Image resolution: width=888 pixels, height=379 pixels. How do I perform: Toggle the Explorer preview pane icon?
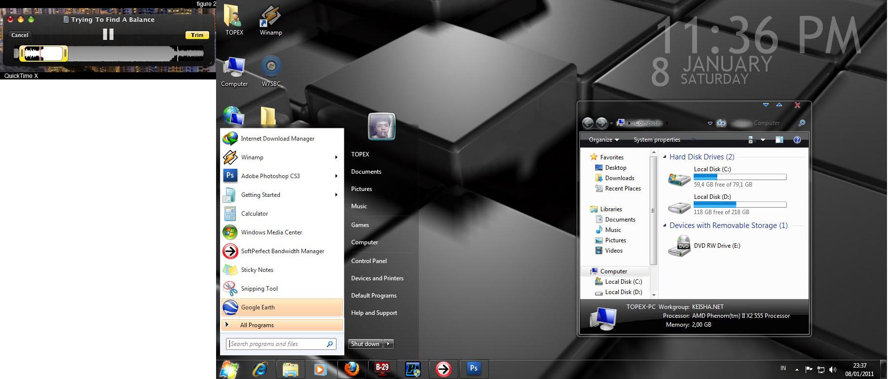coord(779,140)
